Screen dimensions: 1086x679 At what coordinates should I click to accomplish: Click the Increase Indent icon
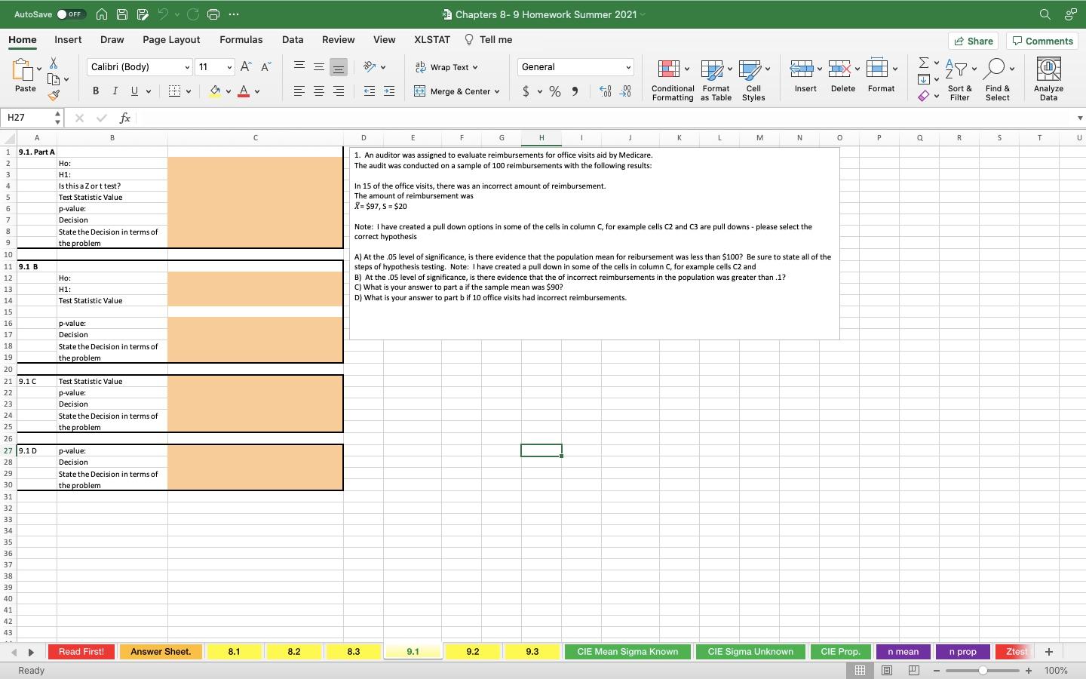click(x=389, y=91)
